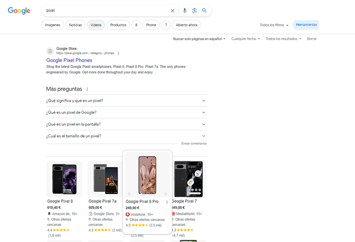Screen dimensions: 355x242
Task: Open Google Lens image search icon
Action: (x=194, y=11)
